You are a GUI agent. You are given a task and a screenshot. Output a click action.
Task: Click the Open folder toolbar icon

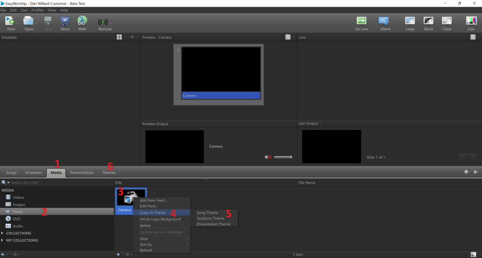[29, 22]
